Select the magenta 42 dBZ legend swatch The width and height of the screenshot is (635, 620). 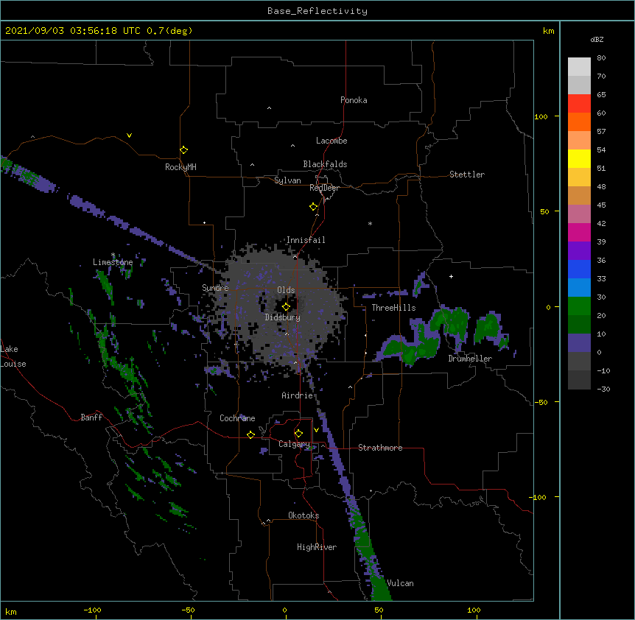[x=579, y=232]
